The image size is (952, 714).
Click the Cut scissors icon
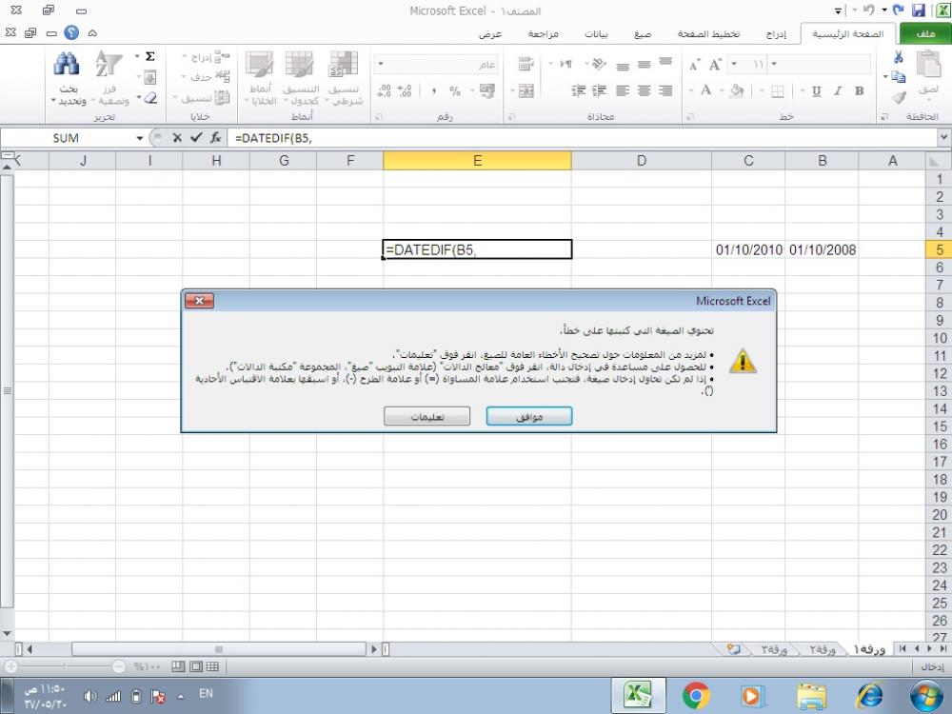tap(898, 57)
